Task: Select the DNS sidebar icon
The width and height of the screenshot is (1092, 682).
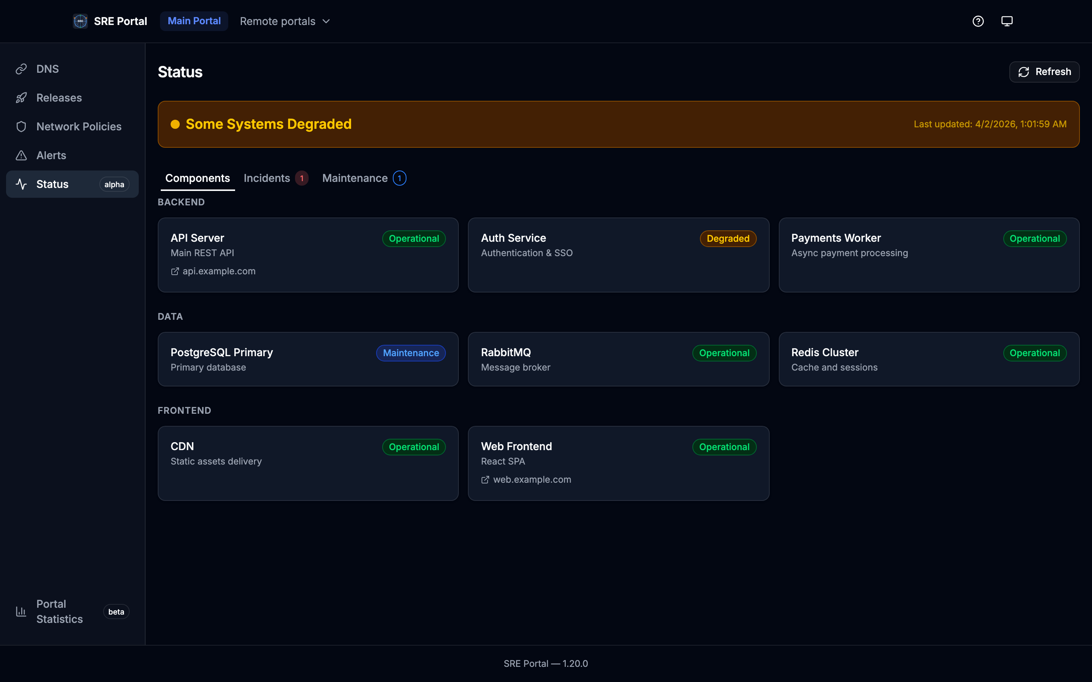Action: [21, 69]
